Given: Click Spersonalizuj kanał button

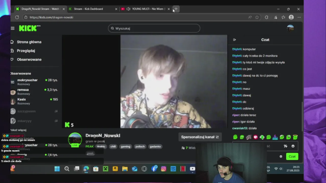Looking at the screenshot, I should coord(200,137).
